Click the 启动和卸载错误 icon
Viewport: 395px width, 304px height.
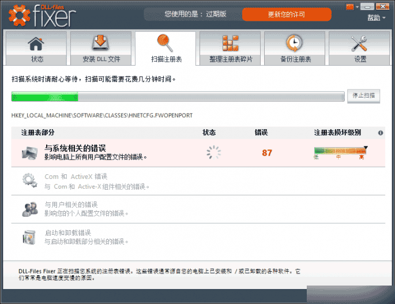[x=29, y=237]
